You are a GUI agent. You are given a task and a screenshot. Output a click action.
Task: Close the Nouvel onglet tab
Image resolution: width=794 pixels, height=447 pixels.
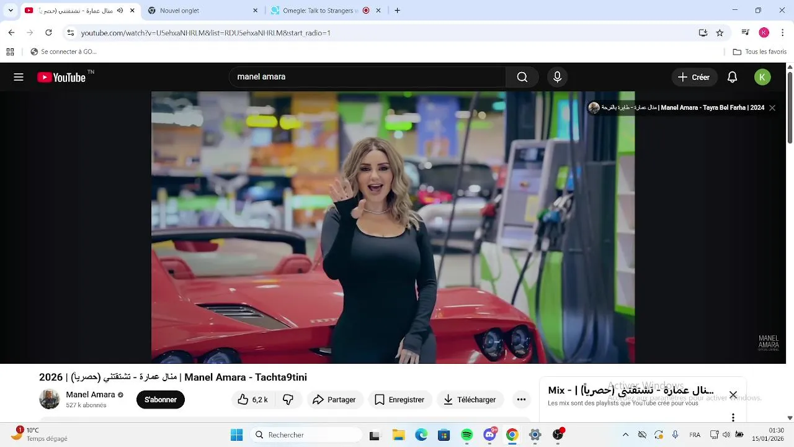pos(255,11)
